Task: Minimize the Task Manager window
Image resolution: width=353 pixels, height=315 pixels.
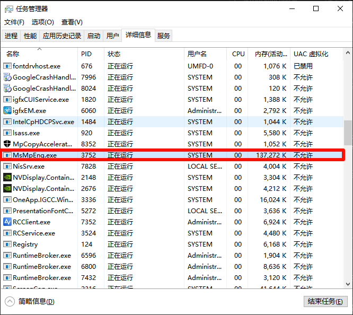Action: 292,9
